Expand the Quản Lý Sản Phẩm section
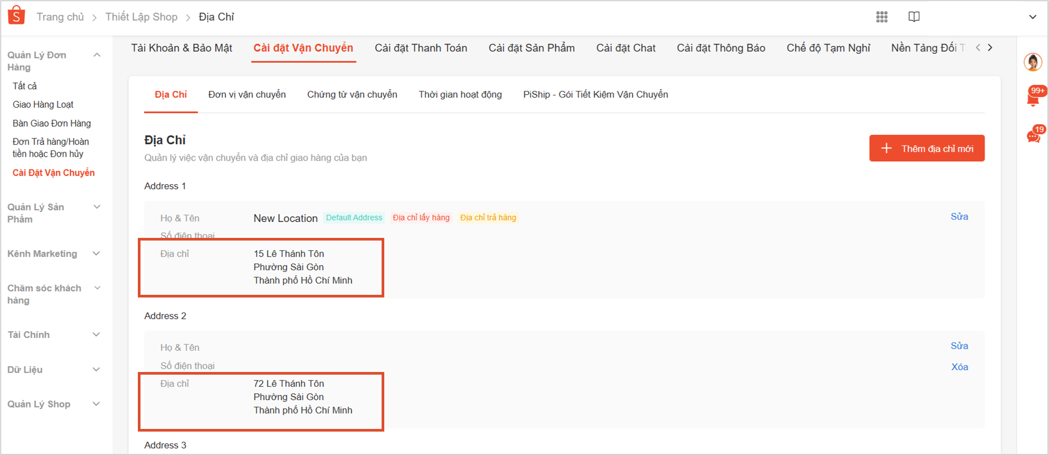 [97, 207]
